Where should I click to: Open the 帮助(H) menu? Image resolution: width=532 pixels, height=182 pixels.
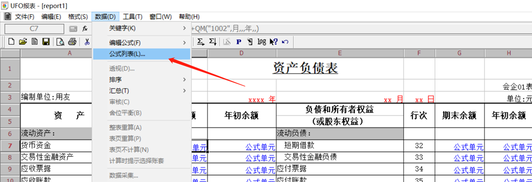189,17
